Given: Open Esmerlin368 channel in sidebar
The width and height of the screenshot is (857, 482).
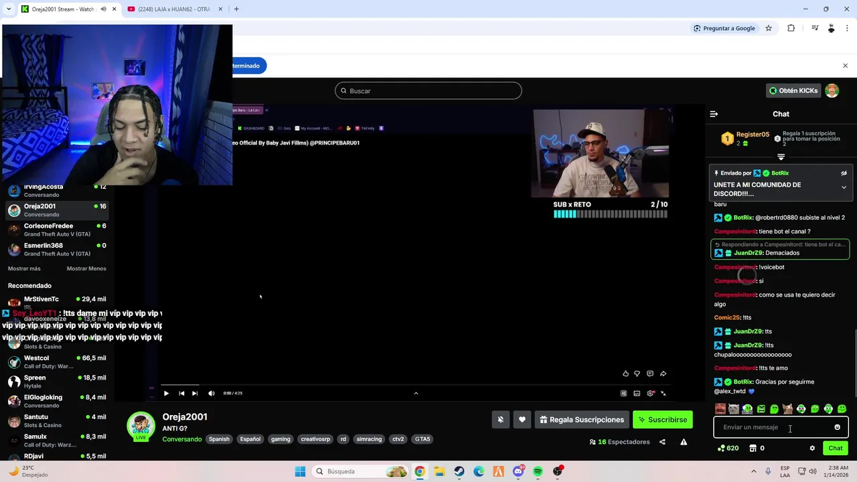Looking at the screenshot, I should coord(57,249).
